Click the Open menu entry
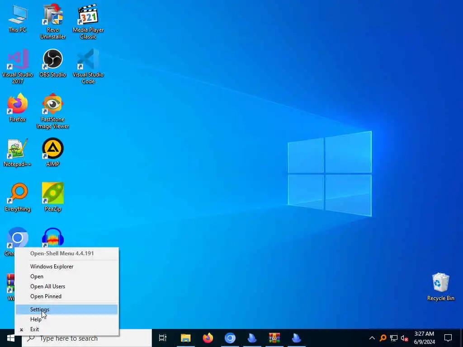463x347 pixels. click(67, 277)
